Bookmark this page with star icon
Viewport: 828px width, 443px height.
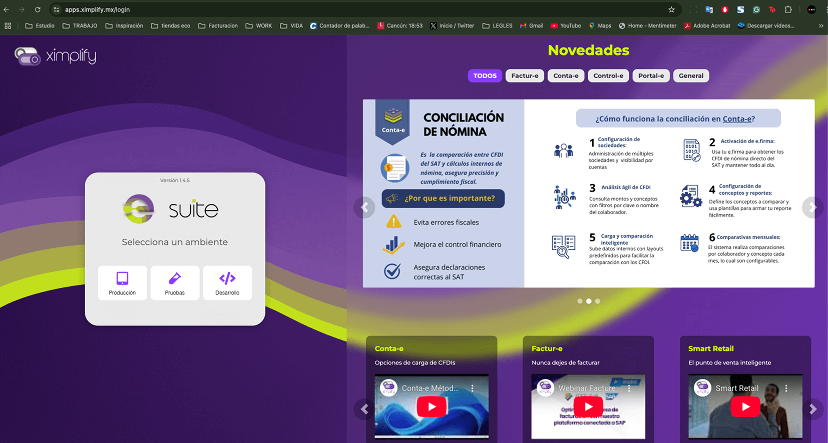671,10
